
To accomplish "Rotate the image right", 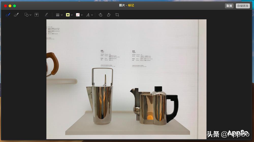I will click(109, 15).
